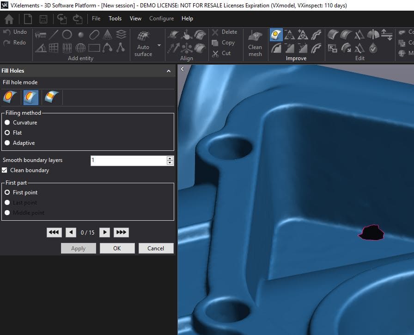Select the first fill hole mode icon
The image size is (414, 335).
point(10,97)
